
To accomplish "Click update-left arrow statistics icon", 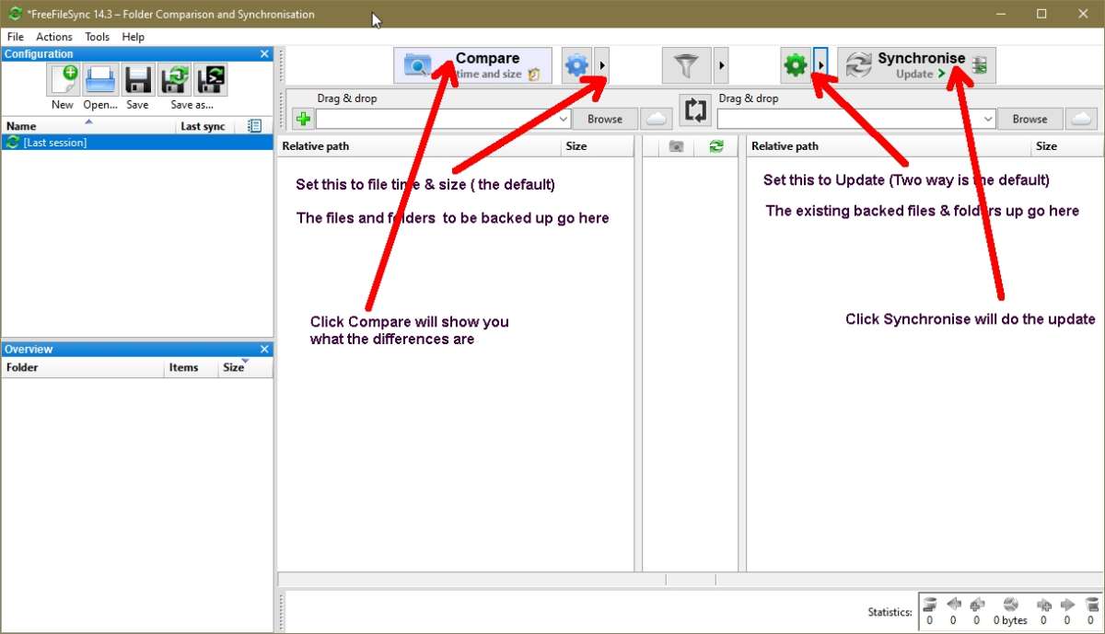I will (954, 605).
